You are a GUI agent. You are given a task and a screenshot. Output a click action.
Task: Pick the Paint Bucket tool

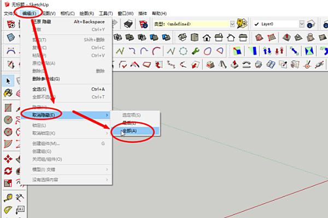click(8, 93)
